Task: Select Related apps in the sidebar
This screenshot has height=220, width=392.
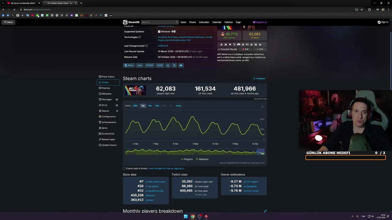Action: 108,139
